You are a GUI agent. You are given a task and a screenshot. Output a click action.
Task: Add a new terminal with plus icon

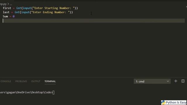tap(176, 81)
